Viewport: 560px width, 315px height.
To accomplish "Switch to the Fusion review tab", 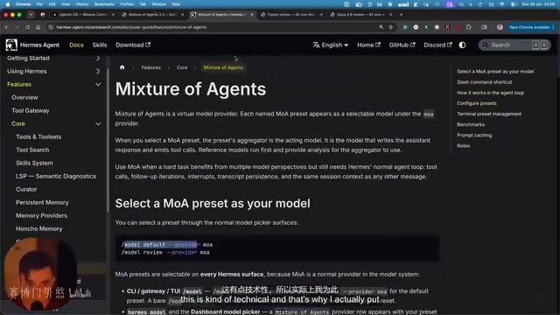I will coord(291,15).
